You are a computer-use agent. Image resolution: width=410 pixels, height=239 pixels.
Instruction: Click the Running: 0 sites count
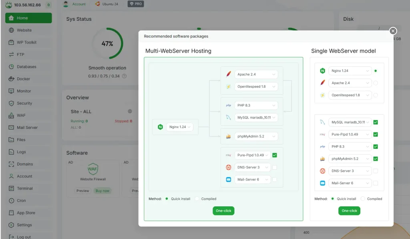[x=79, y=121]
